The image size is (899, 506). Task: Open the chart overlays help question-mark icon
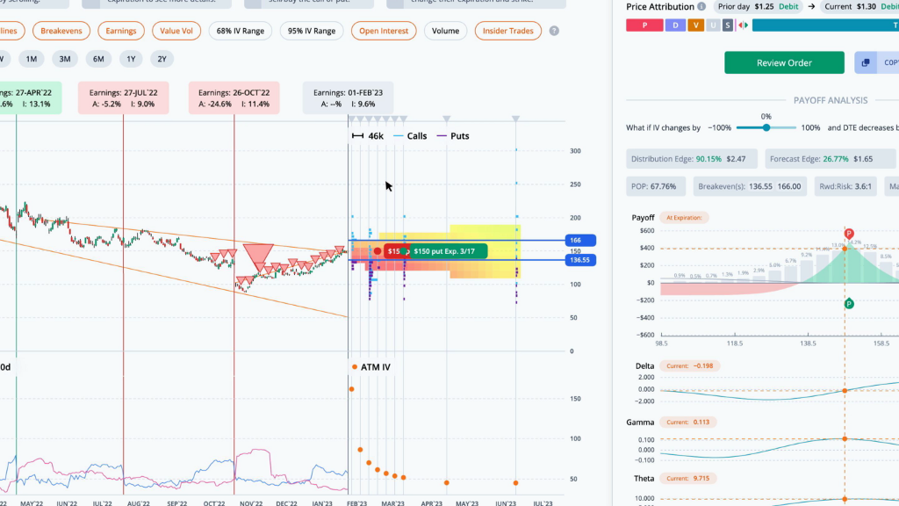(x=554, y=31)
